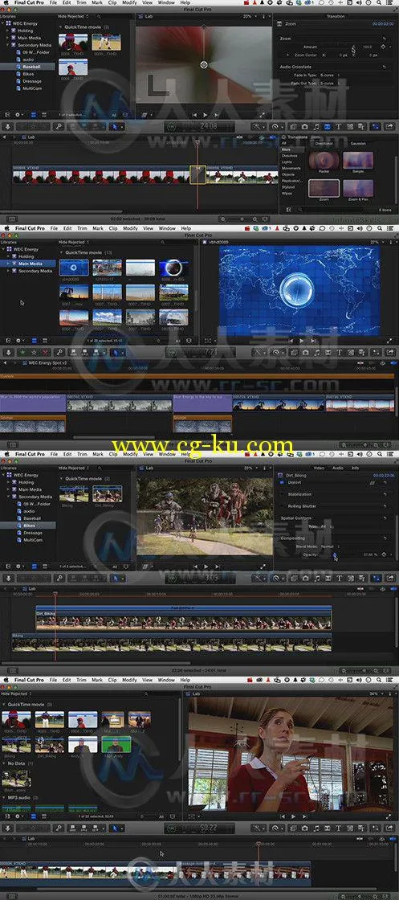Image resolution: width=399 pixels, height=900 pixels.
Task: Click Import Media arrow in first window toolbar
Action: (x=7, y=126)
